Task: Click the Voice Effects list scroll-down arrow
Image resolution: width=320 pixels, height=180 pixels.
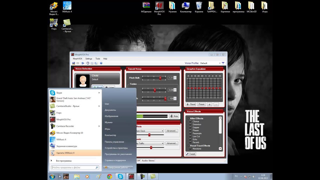Action: click(x=220, y=149)
